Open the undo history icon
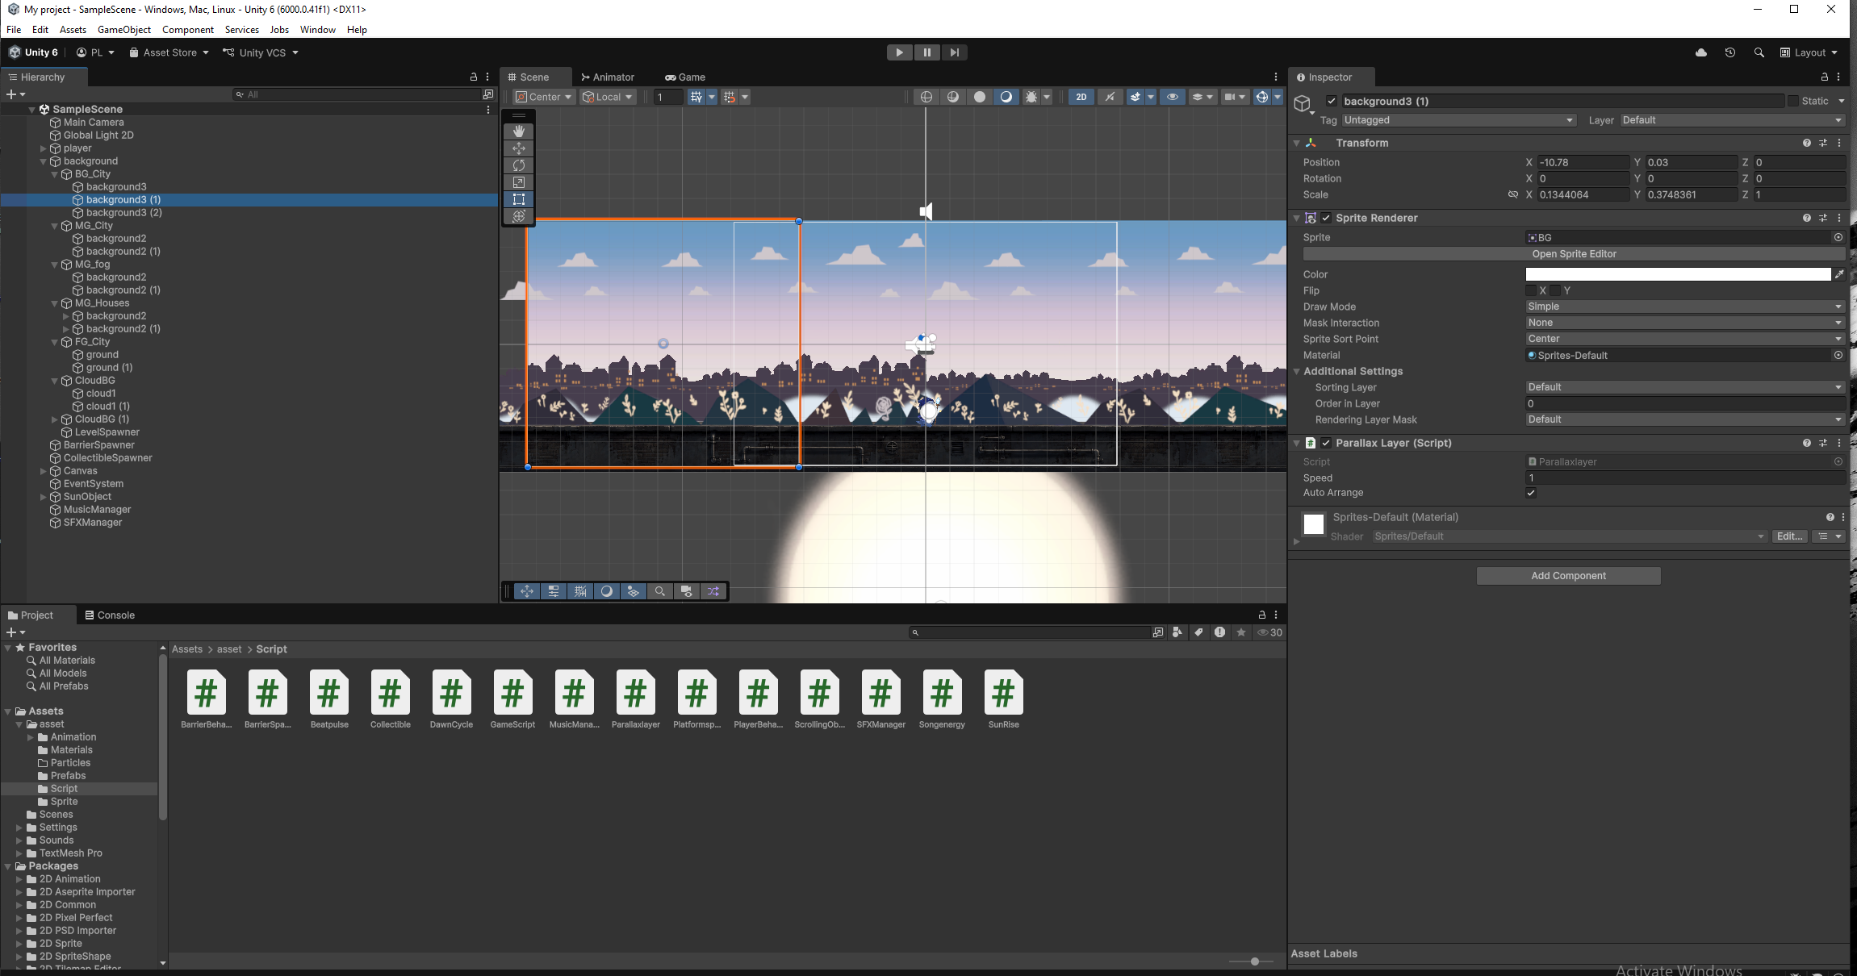This screenshot has height=976, width=1857. pos(1730,52)
